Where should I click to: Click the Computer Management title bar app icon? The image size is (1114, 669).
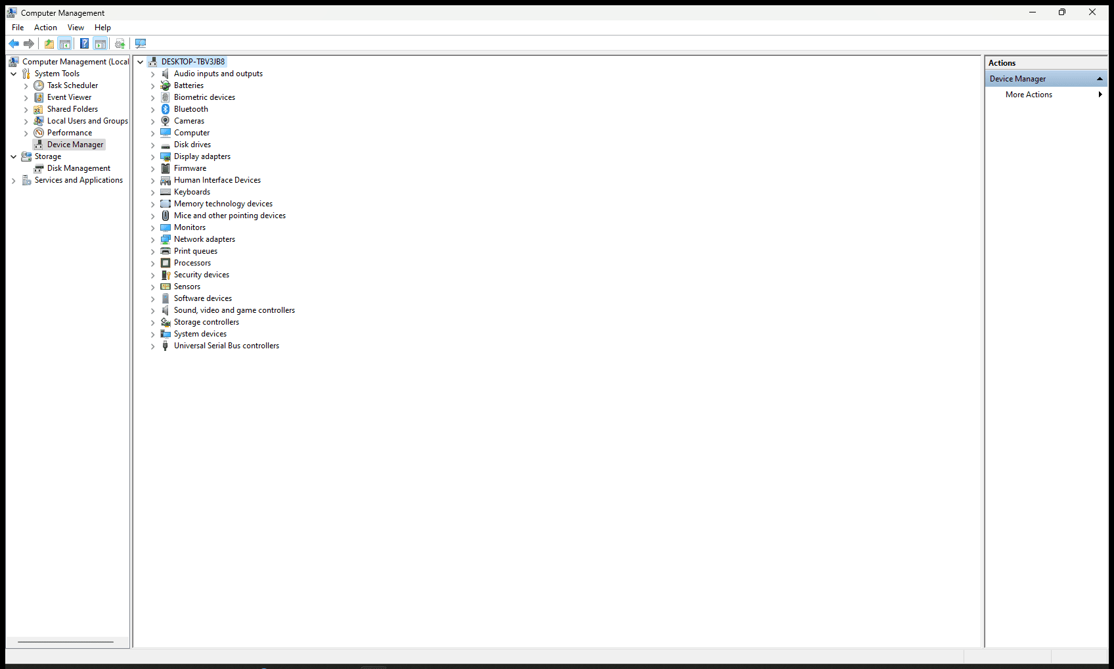pyautogui.click(x=12, y=12)
